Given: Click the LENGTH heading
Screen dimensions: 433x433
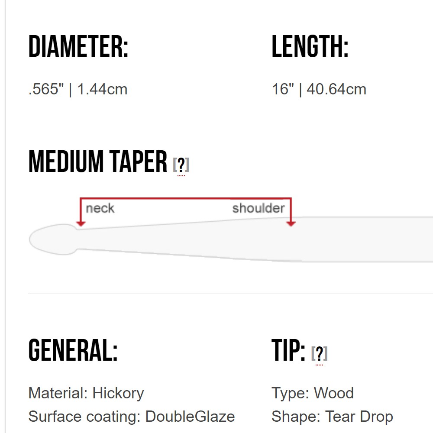Looking at the screenshot, I should (310, 47).
